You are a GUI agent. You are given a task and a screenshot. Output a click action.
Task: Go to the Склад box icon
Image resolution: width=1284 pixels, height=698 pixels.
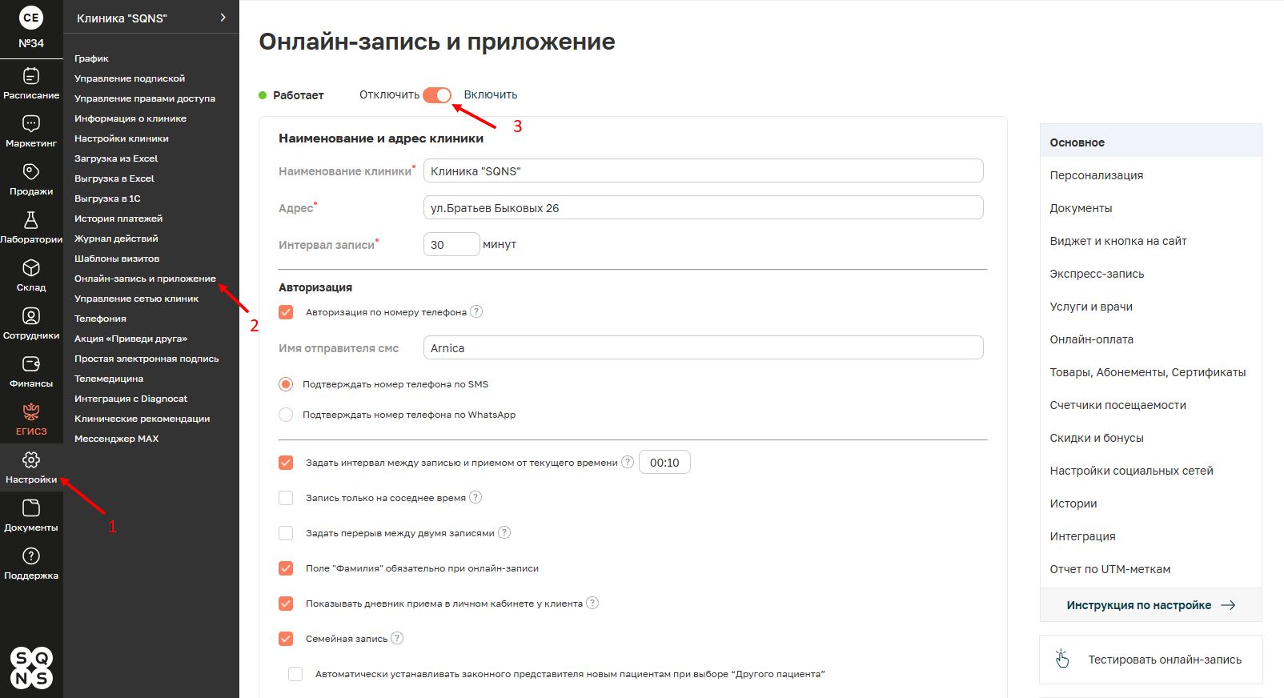click(x=31, y=268)
